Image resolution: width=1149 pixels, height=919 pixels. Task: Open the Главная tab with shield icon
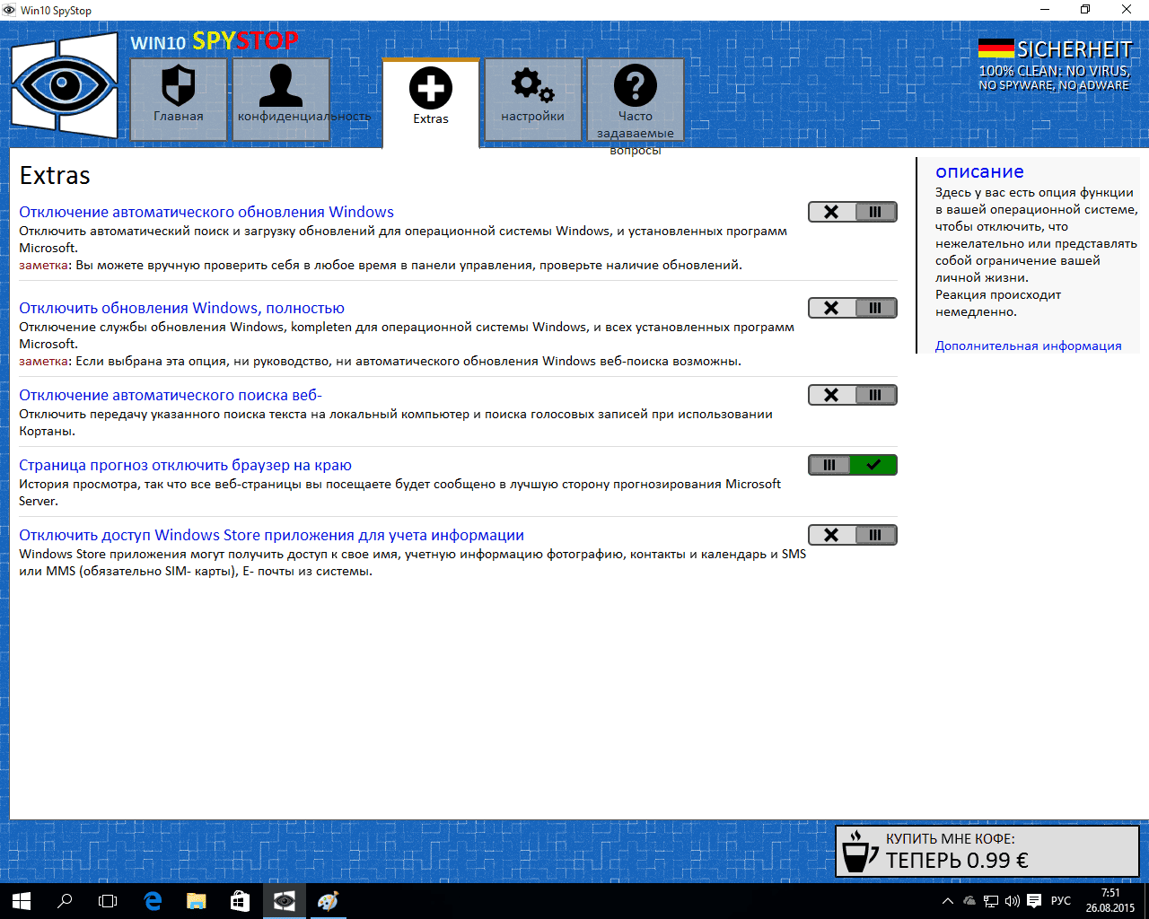[179, 99]
